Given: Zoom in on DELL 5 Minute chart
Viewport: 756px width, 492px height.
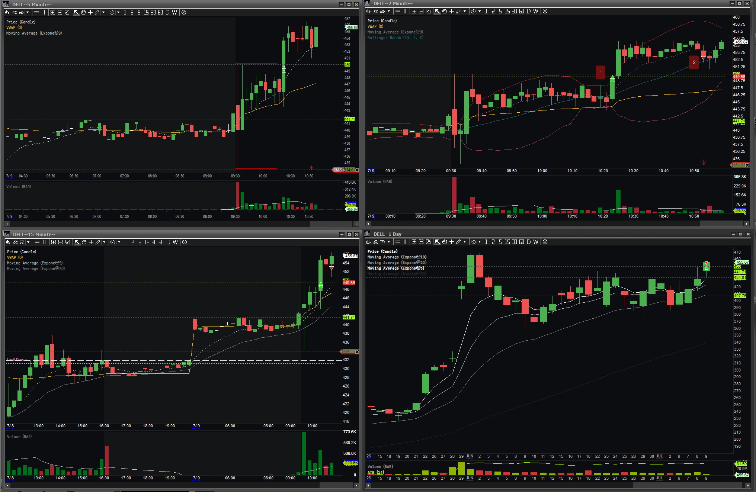Looking at the screenshot, I should [53, 12].
